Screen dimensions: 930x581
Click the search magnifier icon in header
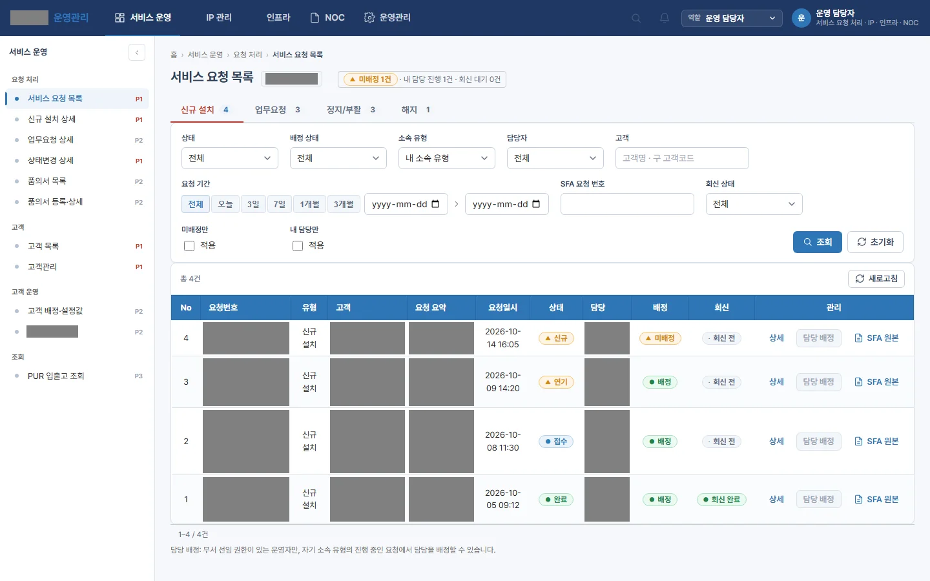636,18
